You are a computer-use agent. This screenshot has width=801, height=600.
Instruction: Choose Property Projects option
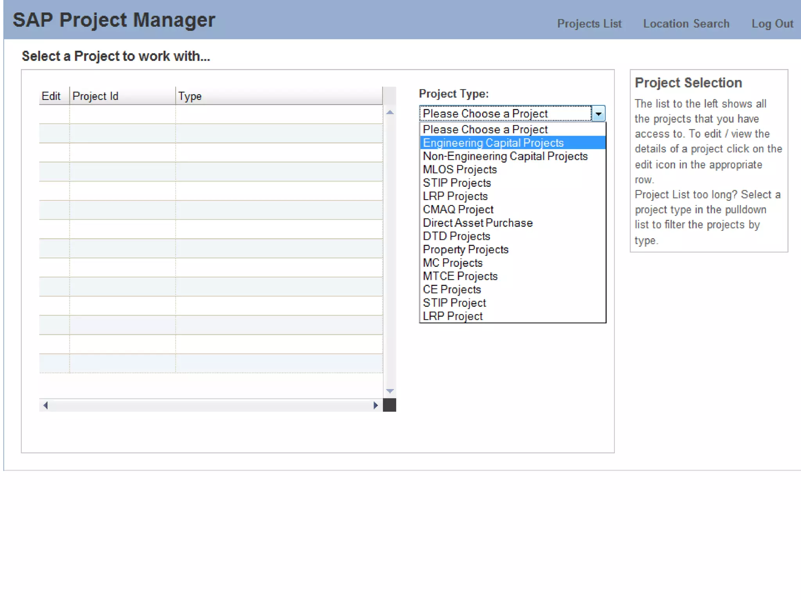pos(465,249)
